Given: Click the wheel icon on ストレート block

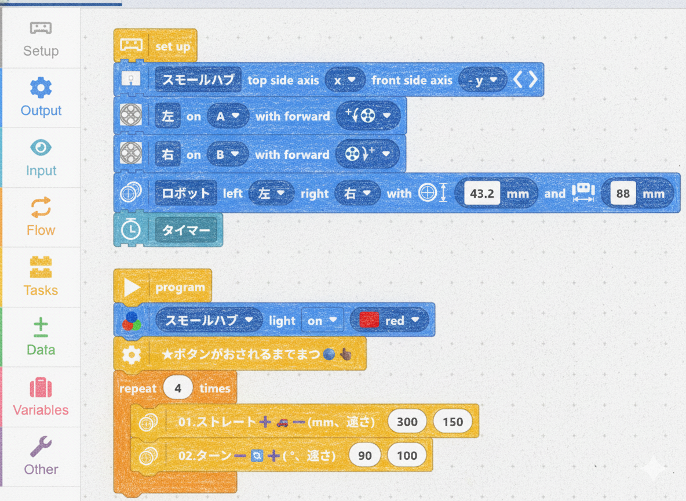Looking at the screenshot, I should [148, 422].
